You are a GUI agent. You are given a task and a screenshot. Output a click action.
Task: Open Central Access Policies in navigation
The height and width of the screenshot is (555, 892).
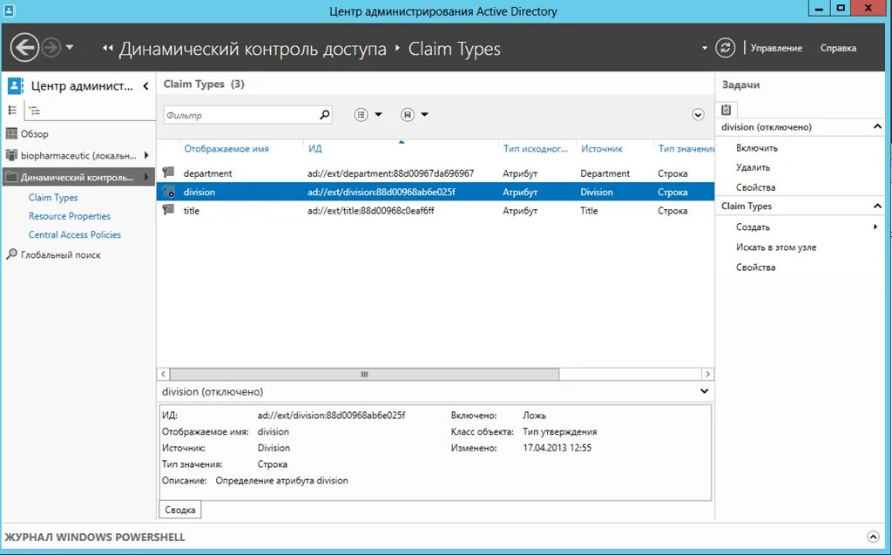[75, 234]
